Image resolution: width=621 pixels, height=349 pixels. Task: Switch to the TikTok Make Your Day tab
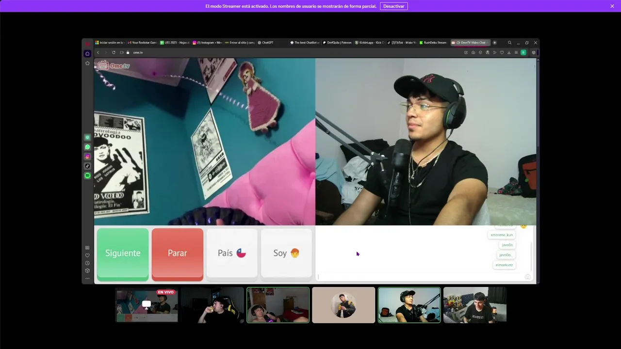402,43
